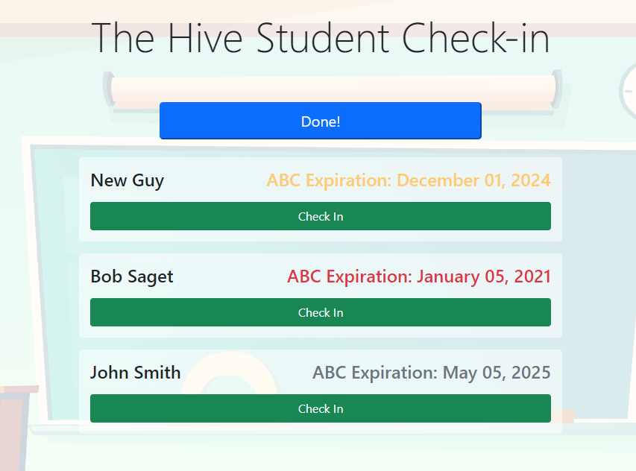Click the ceiling light fixture illustration

(x=332, y=88)
